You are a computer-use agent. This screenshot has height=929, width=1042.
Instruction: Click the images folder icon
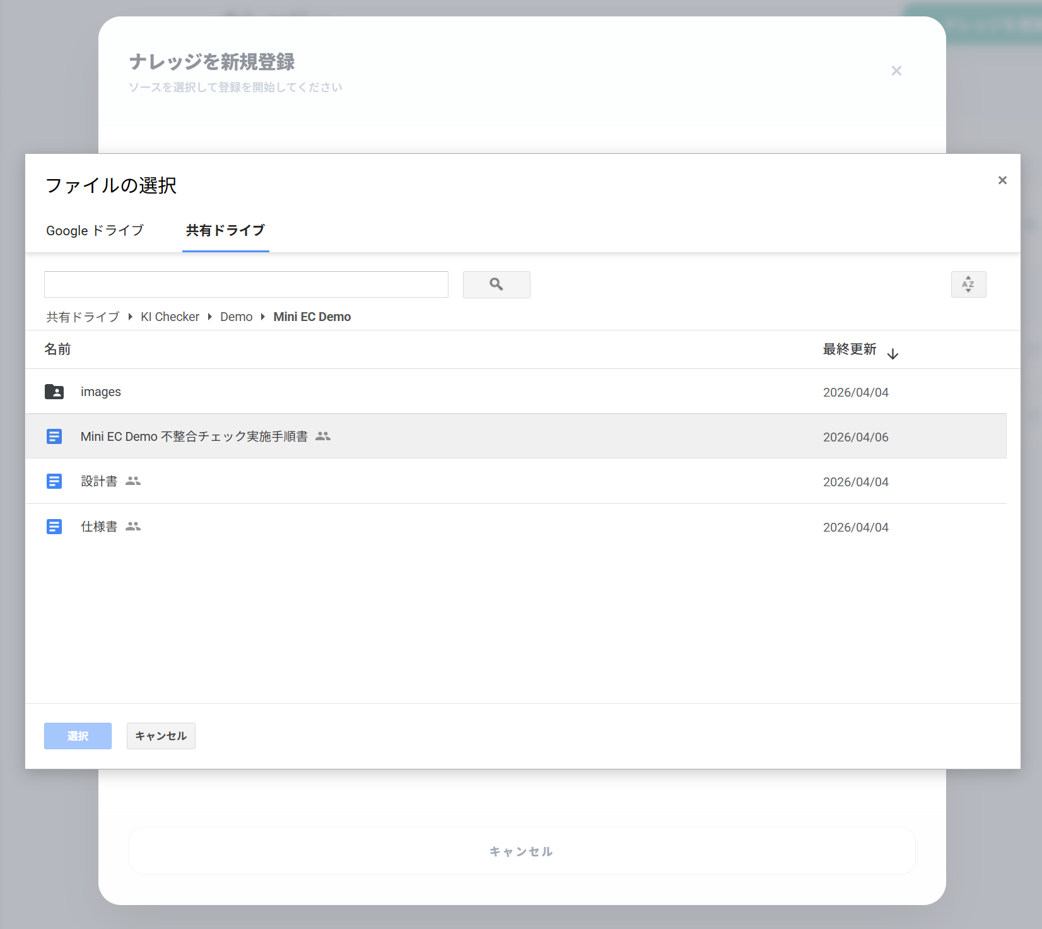click(54, 392)
